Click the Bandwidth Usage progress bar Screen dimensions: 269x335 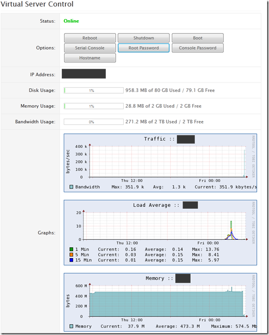click(x=93, y=122)
